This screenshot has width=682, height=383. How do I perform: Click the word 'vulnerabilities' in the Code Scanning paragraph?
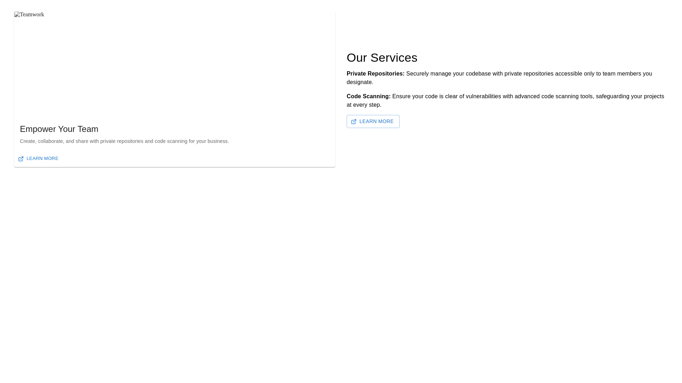click(483, 96)
